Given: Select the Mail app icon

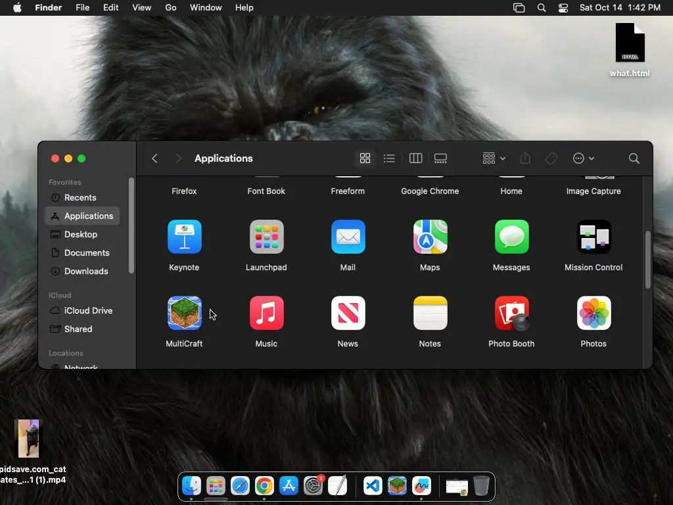Looking at the screenshot, I should coord(348,237).
